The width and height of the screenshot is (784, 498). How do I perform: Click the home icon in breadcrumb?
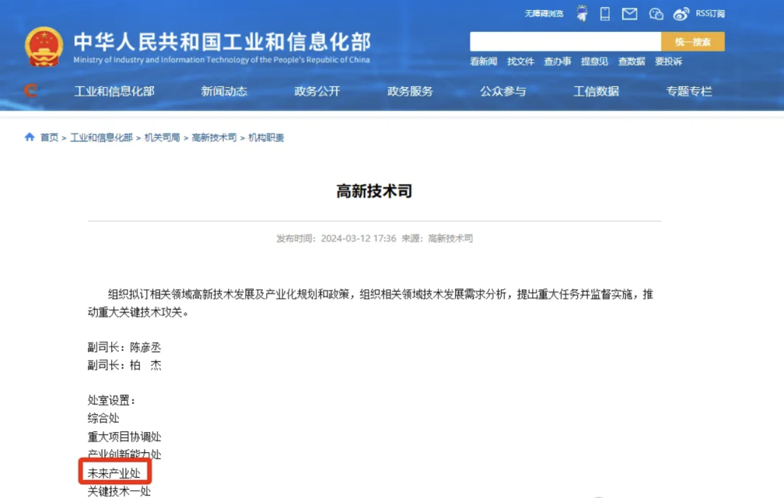(30, 137)
